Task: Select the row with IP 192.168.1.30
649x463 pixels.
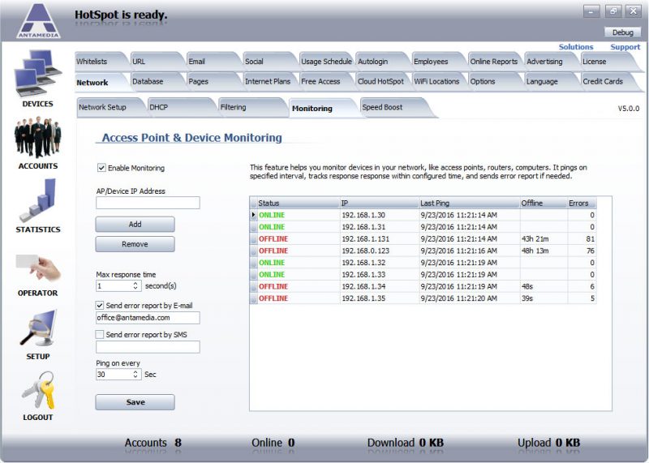Action: pos(423,215)
